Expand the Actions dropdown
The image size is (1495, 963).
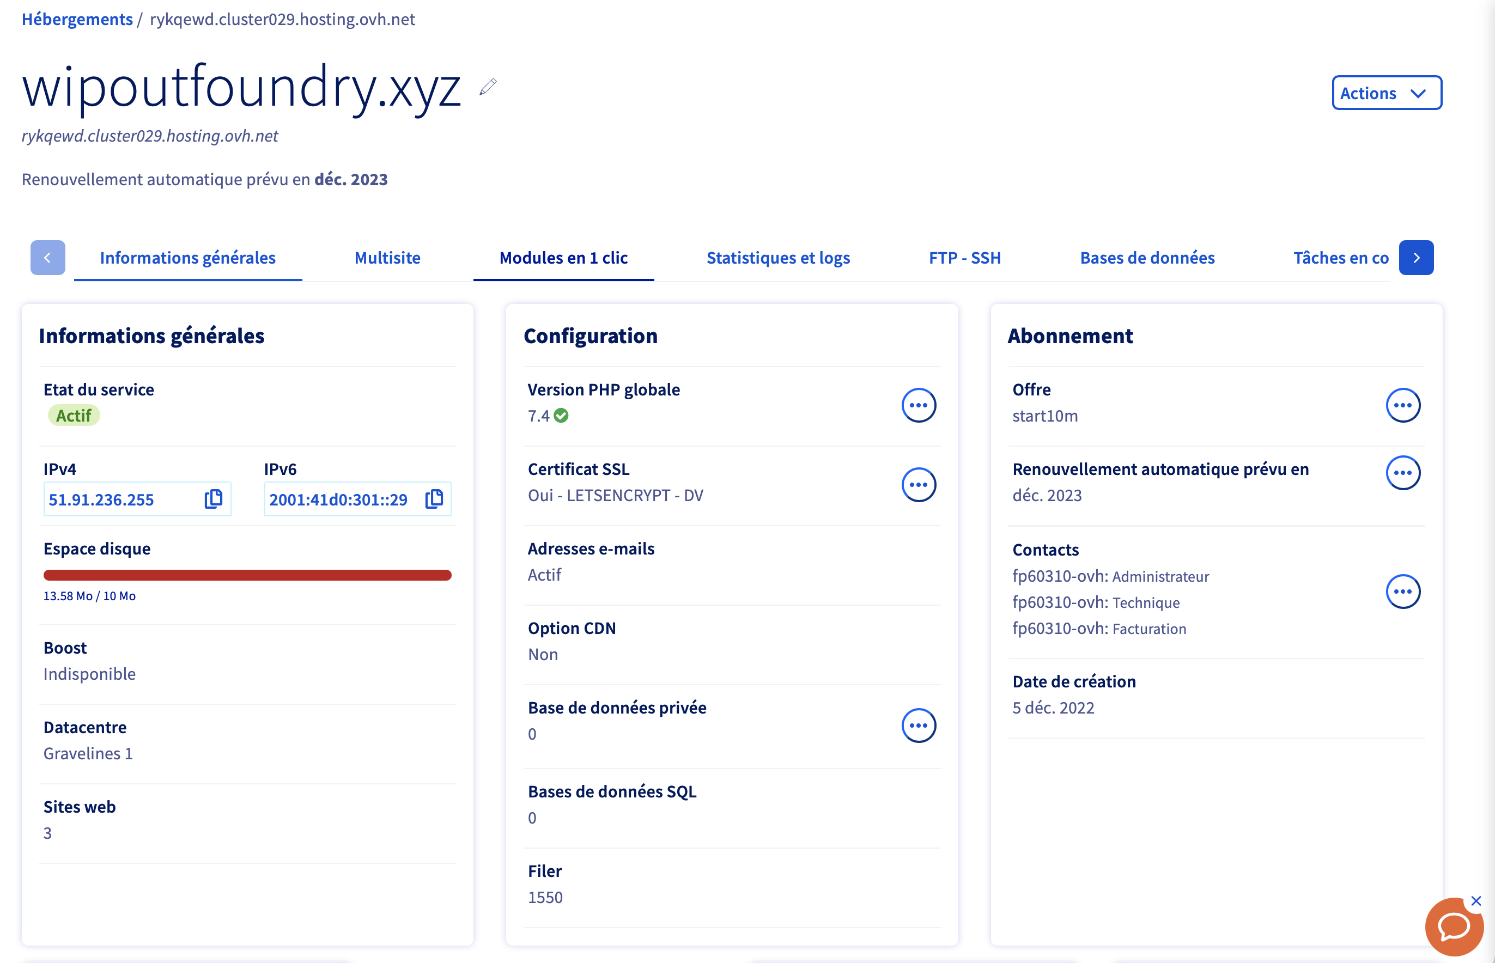(x=1386, y=93)
